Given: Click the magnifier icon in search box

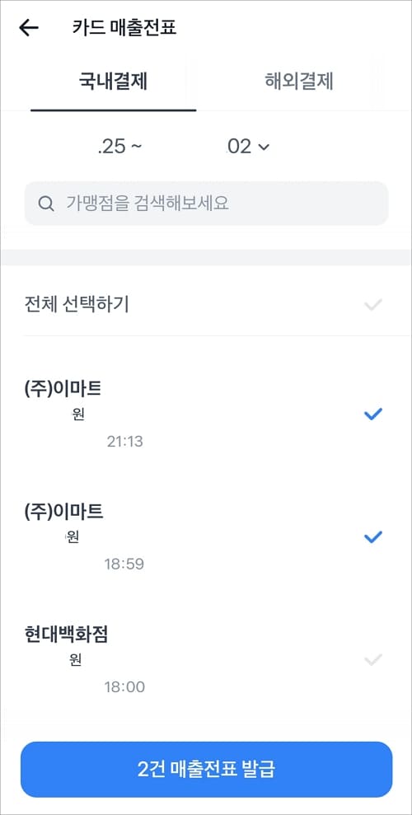Looking at the screenshot, I should tap(46, 204).
